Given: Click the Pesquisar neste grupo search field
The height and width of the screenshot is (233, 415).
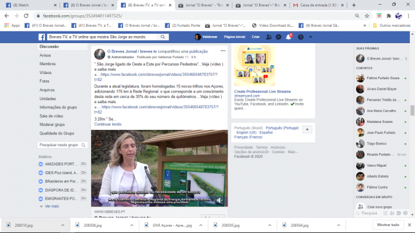Looking at the screenshot, I should coord(61,144).
